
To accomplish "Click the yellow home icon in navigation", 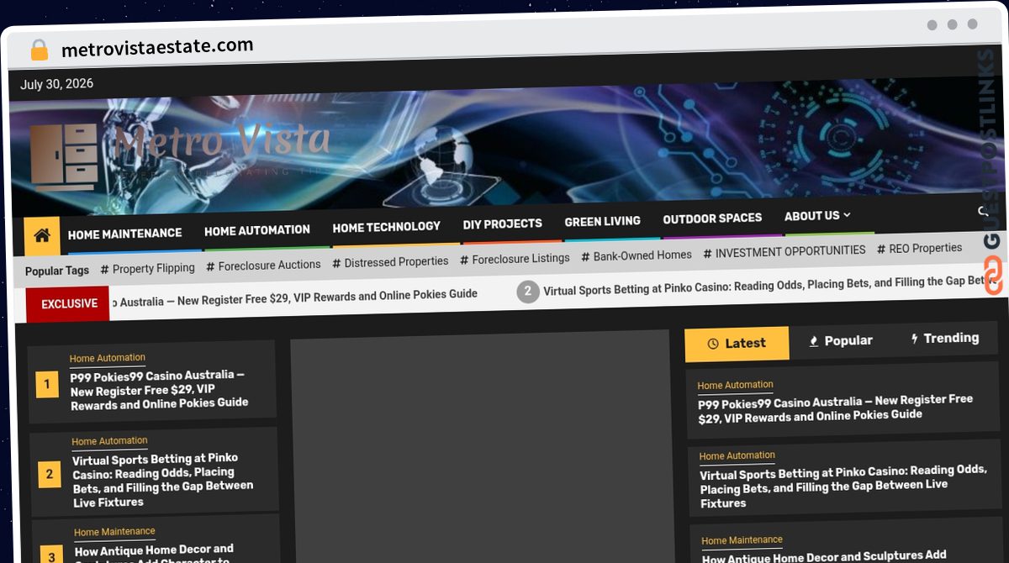I will [x=41, y=236].
